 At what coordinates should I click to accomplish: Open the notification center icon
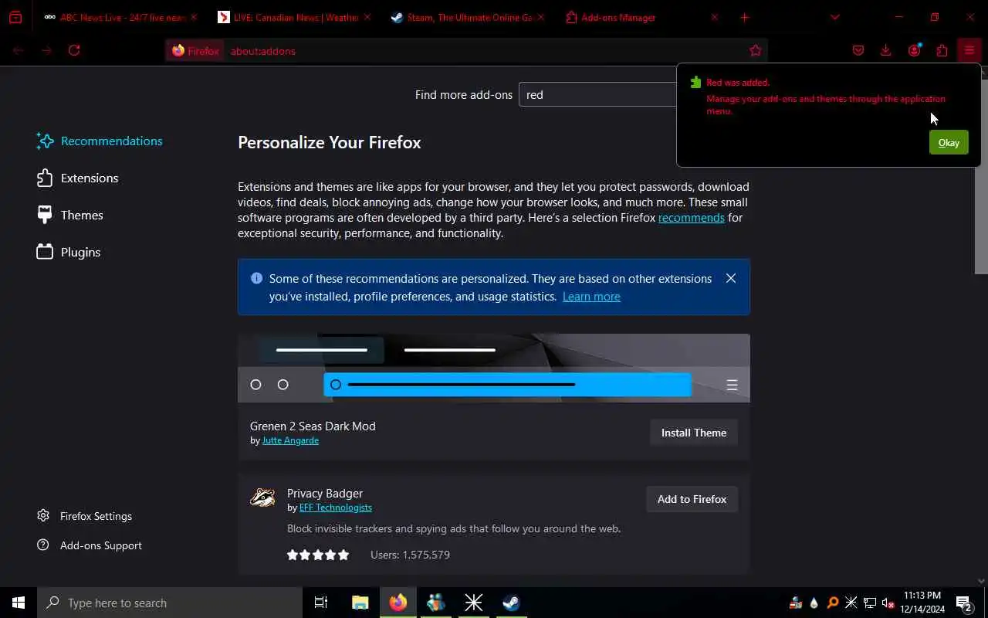[x=963, y=603]
